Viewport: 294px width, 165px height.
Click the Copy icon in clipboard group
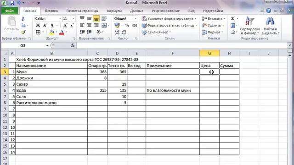[x=23, y=25]
